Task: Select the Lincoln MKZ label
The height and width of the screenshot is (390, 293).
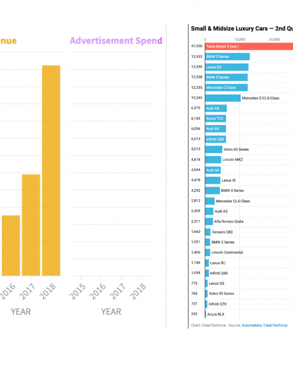Action: coord(232,160)
